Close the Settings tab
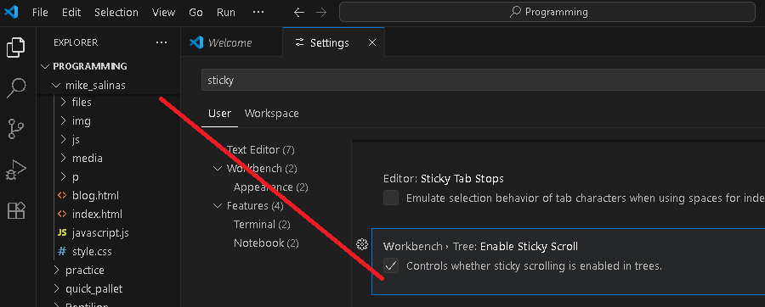 371,42
